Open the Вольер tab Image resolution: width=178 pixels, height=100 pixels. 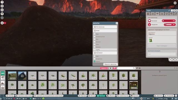tap(92, 96)
